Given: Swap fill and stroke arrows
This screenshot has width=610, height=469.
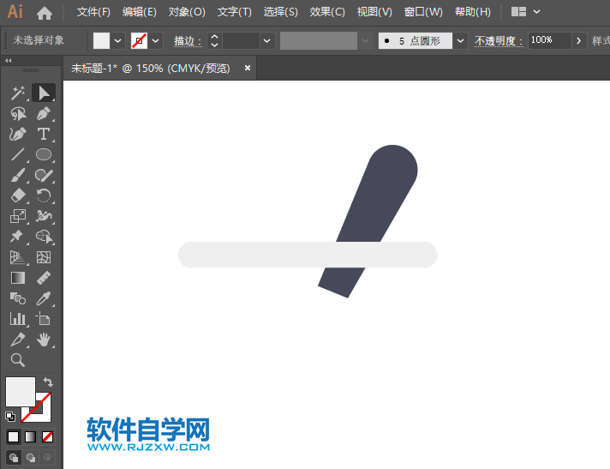Looking at the screenshot, I should (x=48, y=382).
